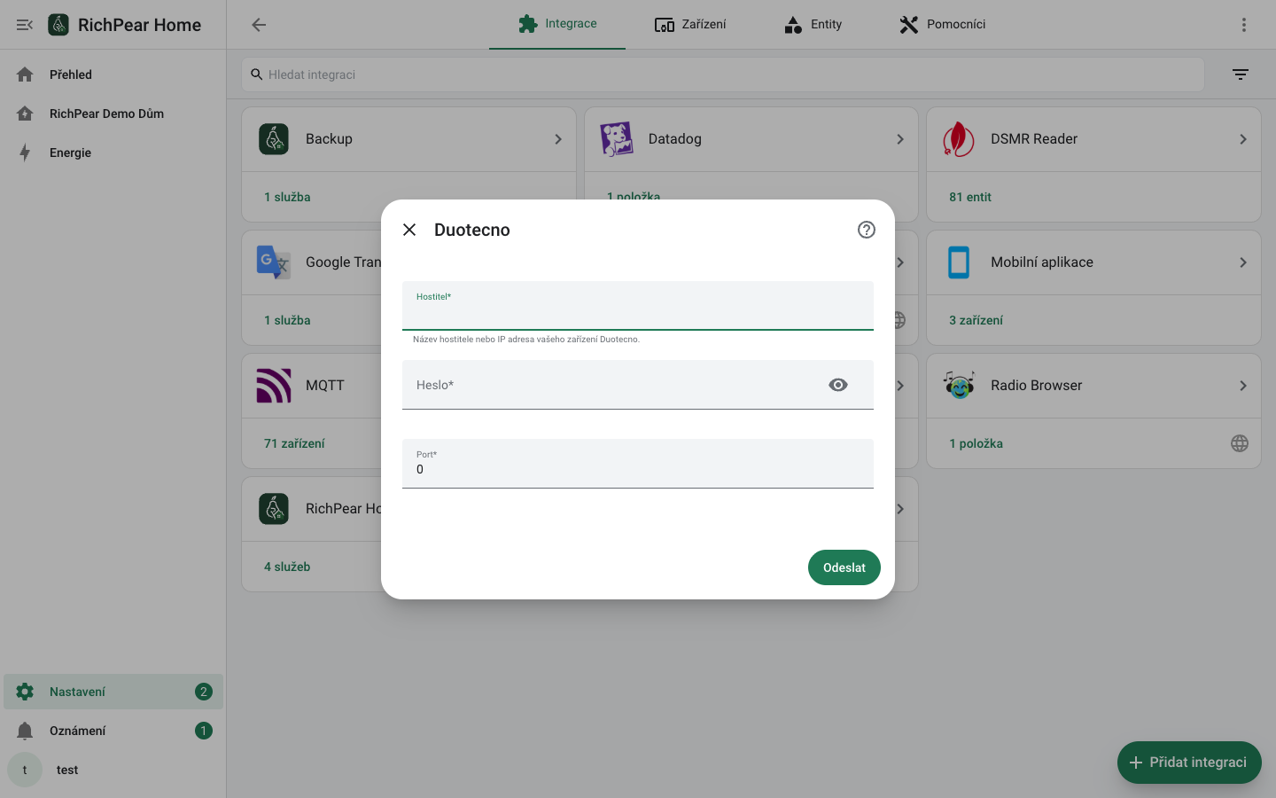The image size is (1276, 798).
Task: Click the Přidat integraci button
Action: 1189,763
